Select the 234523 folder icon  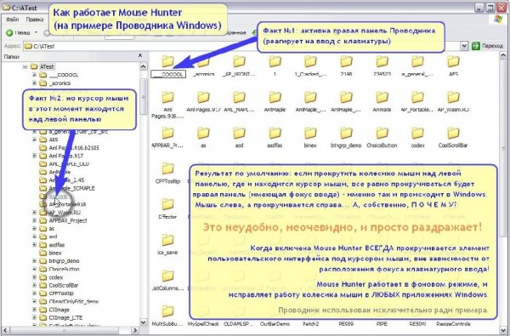coord(382,61)
